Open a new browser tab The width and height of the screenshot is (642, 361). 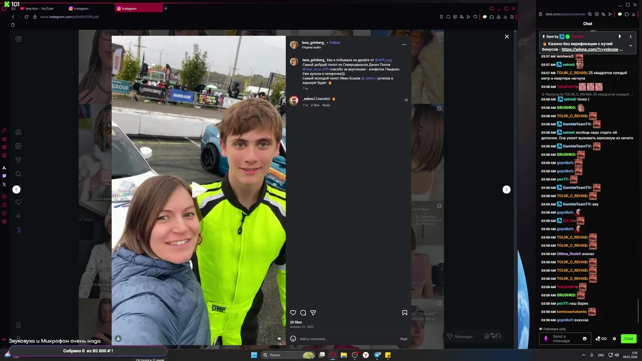[166, 9]
